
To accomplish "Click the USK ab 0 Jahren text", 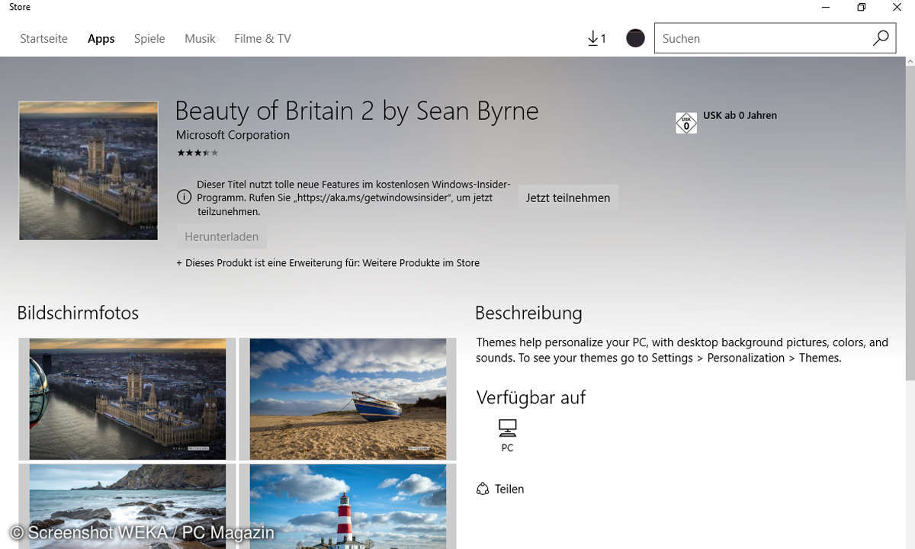I will point(740,115).
